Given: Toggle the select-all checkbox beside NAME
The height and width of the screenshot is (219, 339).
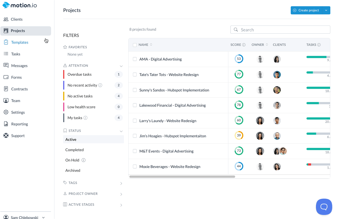Looking at the screenshot, I should [x=135, y=45].
